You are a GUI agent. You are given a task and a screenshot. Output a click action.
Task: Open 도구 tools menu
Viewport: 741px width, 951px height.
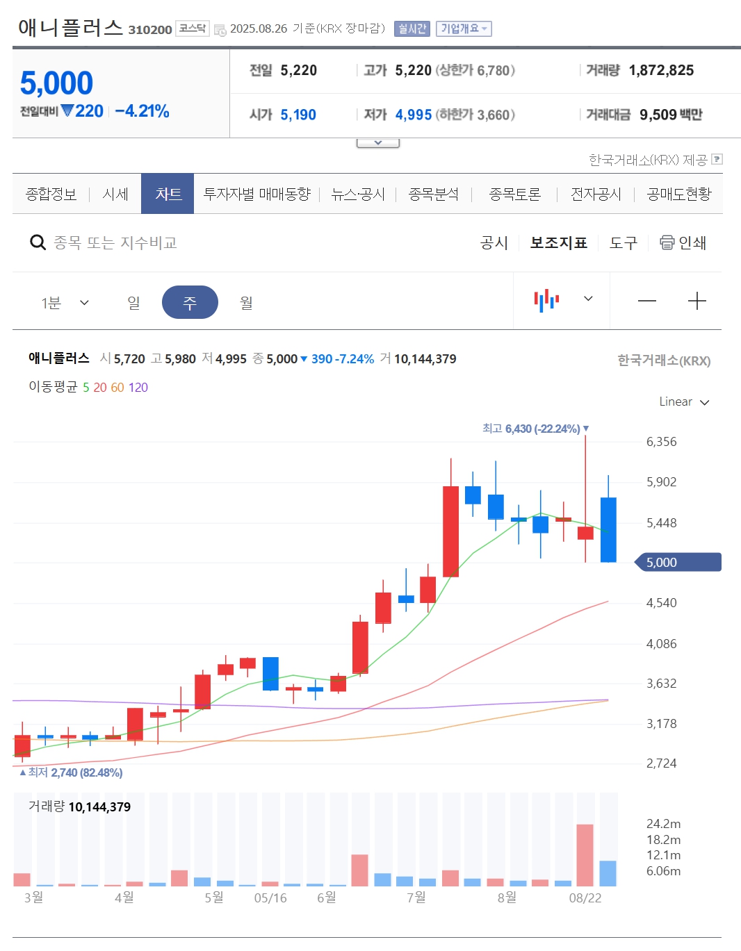623,242
